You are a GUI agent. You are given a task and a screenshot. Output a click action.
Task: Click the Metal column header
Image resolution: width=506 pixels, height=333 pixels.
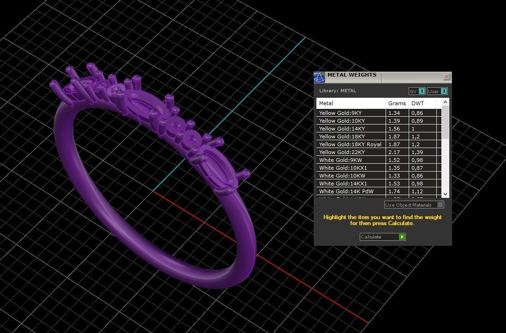pyautogui.click(x=351, y=103)
